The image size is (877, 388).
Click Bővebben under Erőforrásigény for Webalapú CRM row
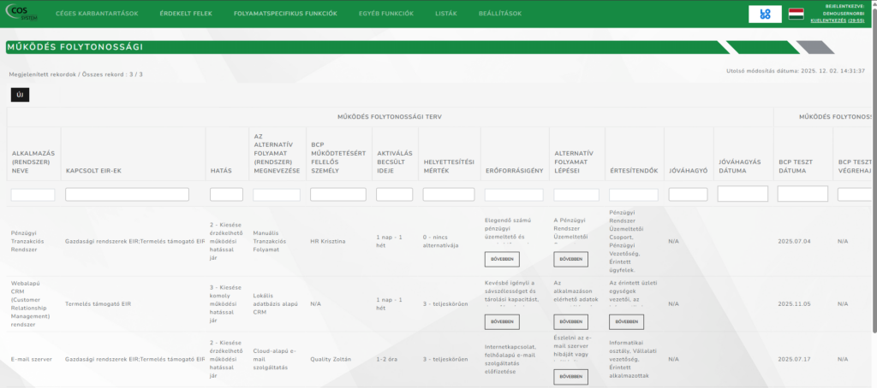[502, 321]
